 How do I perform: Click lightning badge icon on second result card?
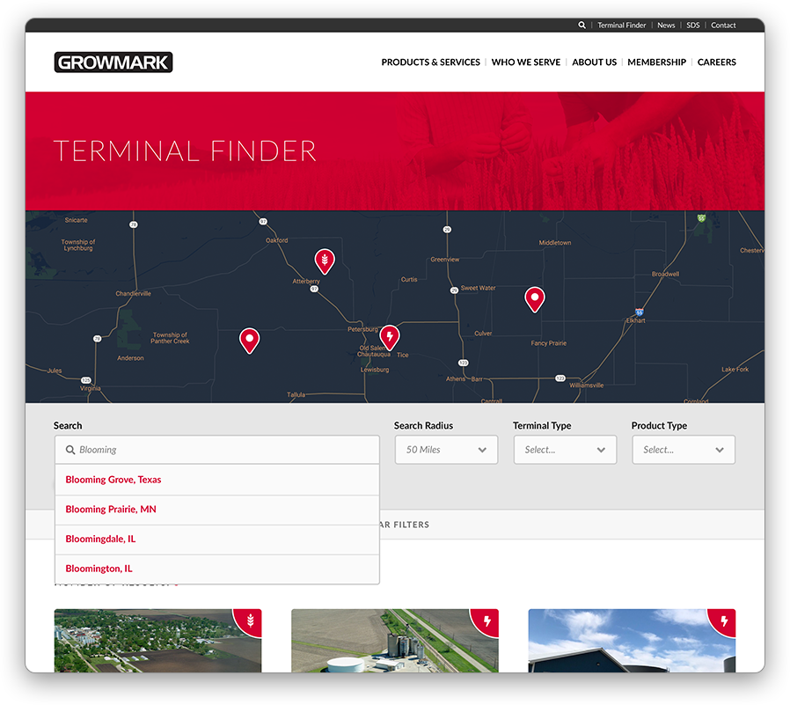tap(486, 621)
